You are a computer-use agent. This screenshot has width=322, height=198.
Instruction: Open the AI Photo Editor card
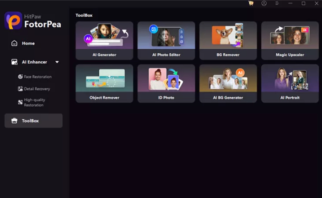point(166,41)
